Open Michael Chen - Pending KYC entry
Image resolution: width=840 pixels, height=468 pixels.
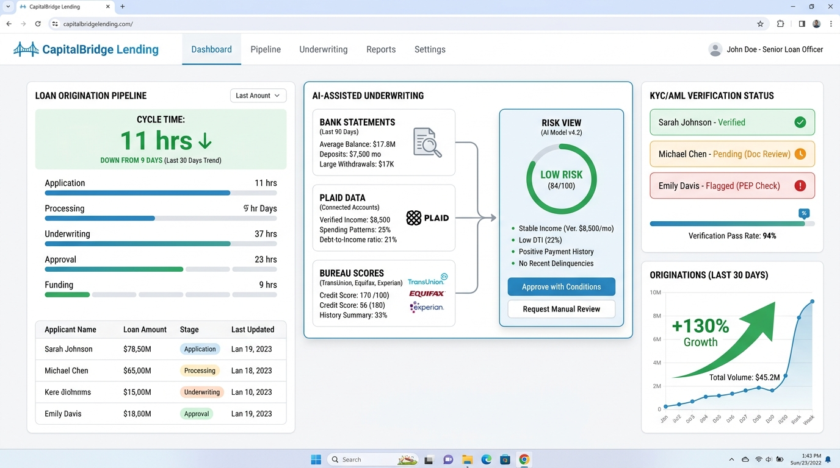(x=732, y=154)
